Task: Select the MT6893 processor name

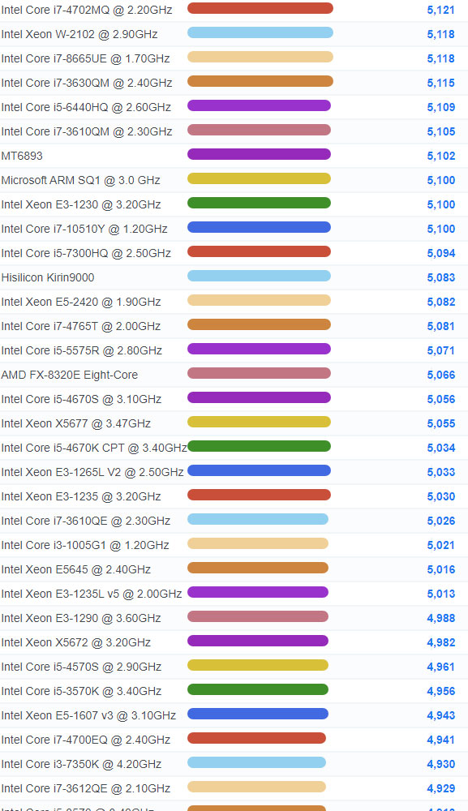Action: [22, 156]
